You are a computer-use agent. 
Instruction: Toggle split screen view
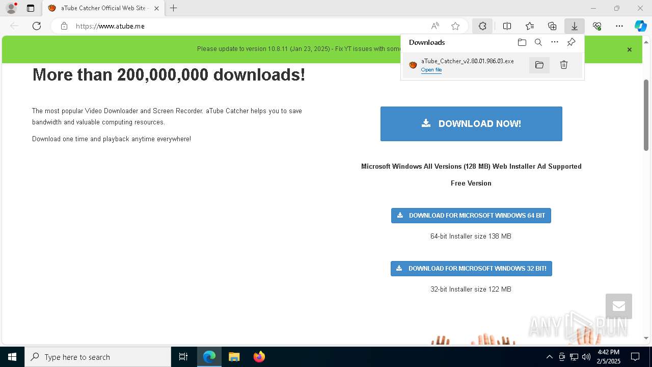(507, 26)
